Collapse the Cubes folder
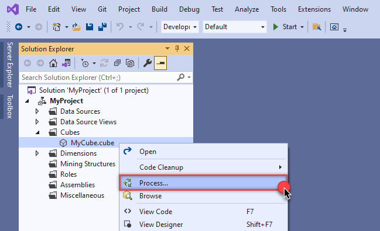Screen dimensions: 380x231 [x=37, y=132]
